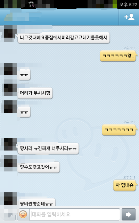Tap the invite friend icon in header
The width and height of the screenshot is (139, 223).
coord(129,17)
